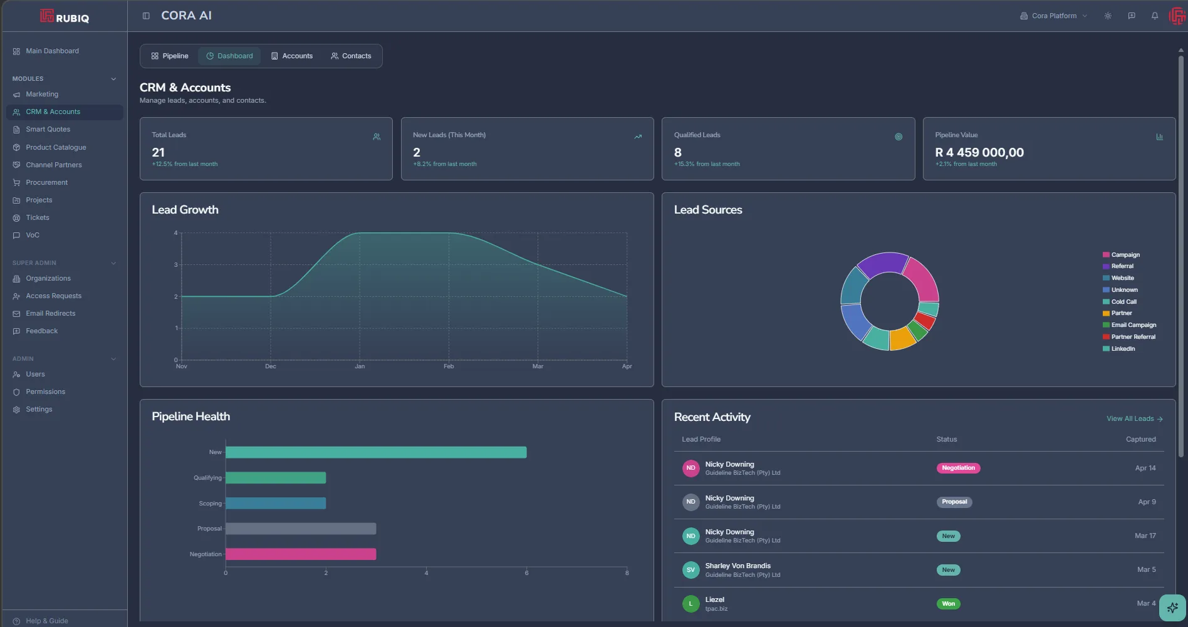Open Product Catalogue module

click(56, 147)
